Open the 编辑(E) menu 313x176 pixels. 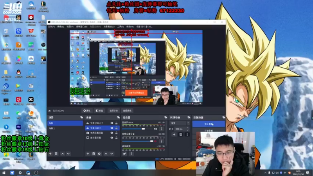pyautogui.click(x=61, y=27)
